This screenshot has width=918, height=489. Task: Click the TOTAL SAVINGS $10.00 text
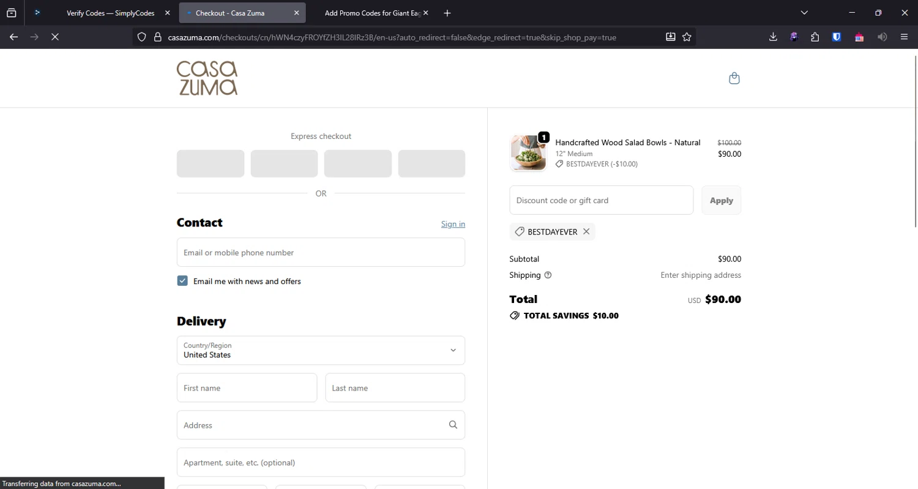click(571, 316)
